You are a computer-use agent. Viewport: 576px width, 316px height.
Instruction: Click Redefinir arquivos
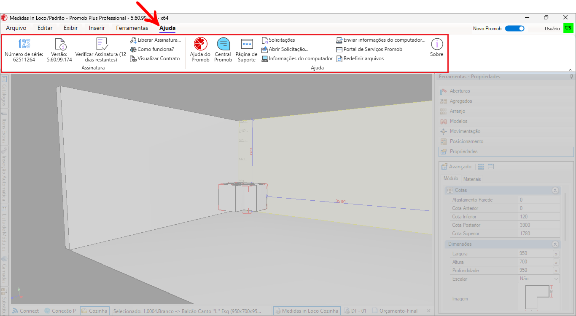tap(360, 58)
